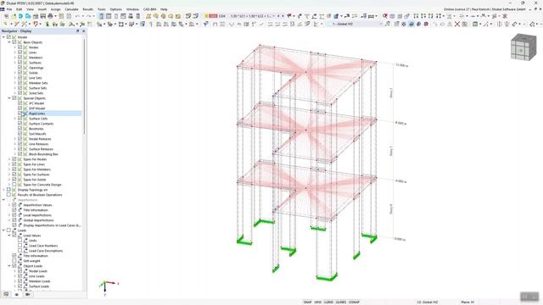The image size is (543, 305).
Task: Open the Results menu
Action: point(88,9)
